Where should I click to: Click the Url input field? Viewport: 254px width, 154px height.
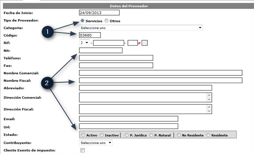[x=129, y=126]
